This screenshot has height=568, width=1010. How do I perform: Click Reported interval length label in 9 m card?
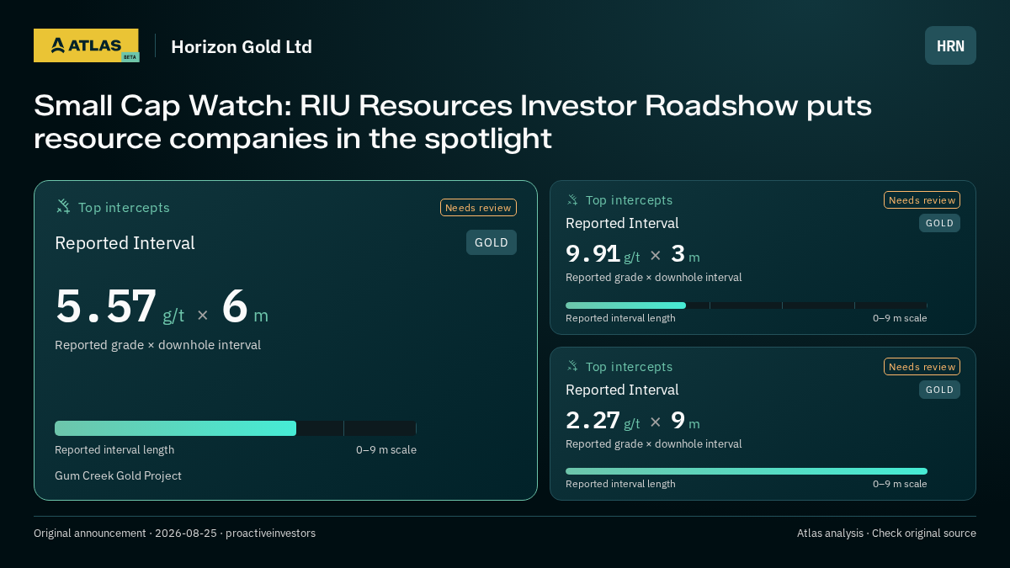click(620, 484)
